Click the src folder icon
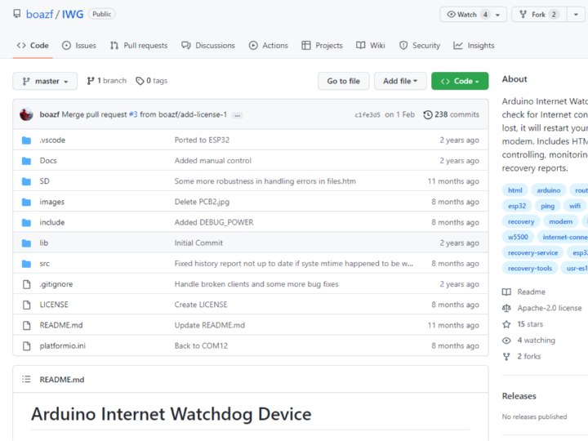The height and width of the screenshot is (441, 588). [26, 264]
